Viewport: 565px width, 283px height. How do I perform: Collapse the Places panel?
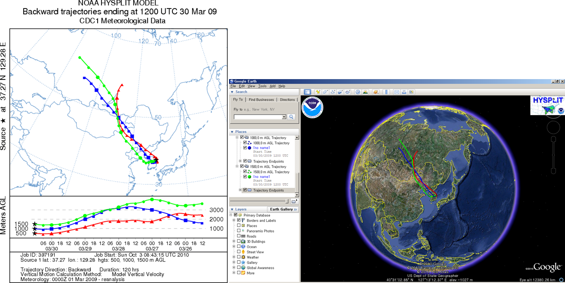pos(232,132)
